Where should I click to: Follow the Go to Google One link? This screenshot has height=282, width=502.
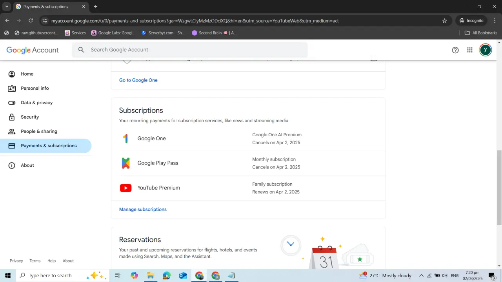[x=138, y=80]
